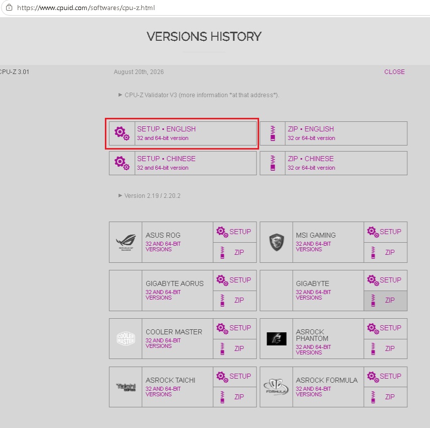The image size is (430, 428).
Task: Click SETUP for GIGABYTE AORUS
Action: tap(235, 280)
